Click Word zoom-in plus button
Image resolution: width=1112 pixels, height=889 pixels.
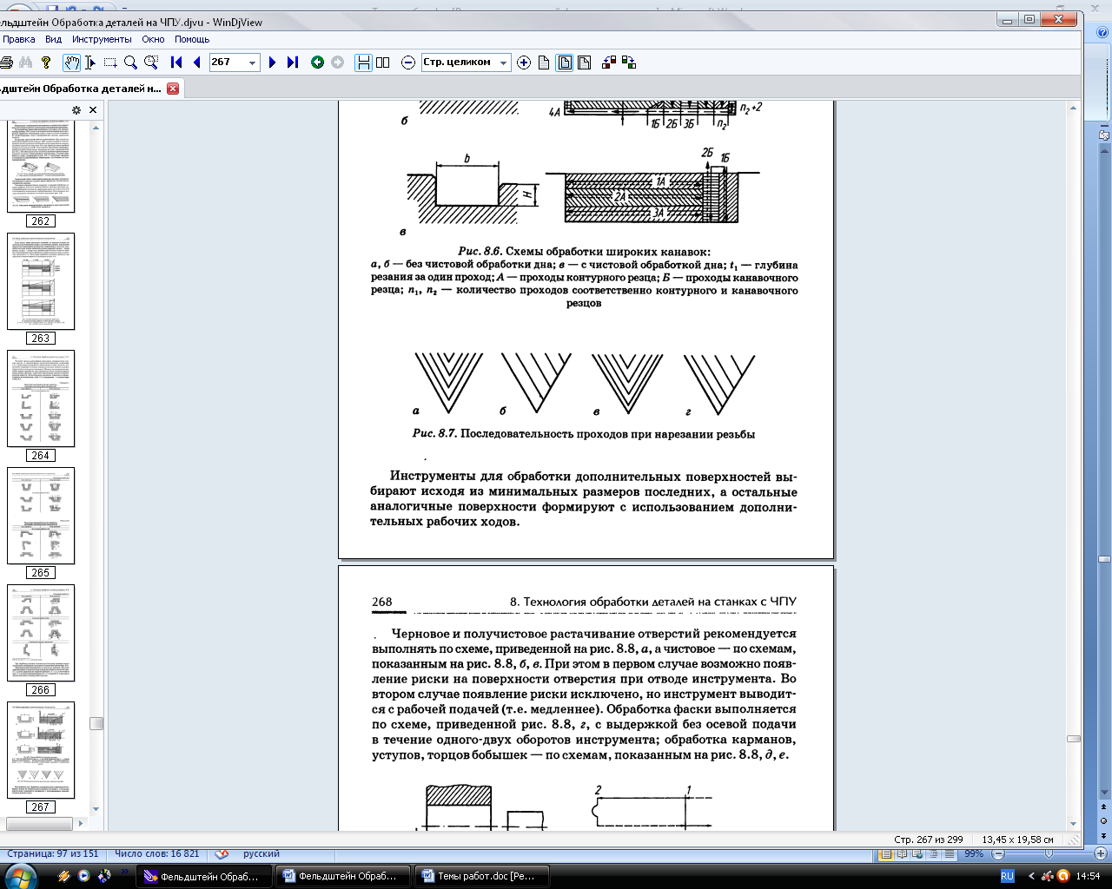coord(1101,854)
